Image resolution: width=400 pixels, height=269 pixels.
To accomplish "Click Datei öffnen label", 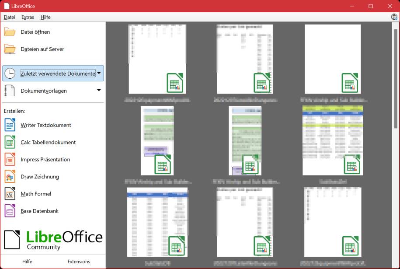I will pos(35,32).
